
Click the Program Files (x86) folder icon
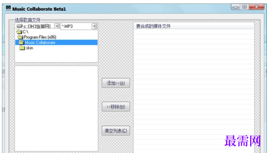pos(20,37)
